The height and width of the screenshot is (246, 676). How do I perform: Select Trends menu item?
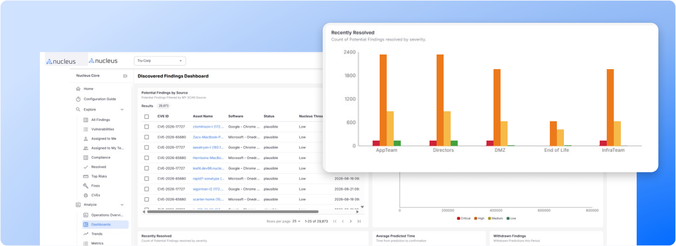point(97,234)
